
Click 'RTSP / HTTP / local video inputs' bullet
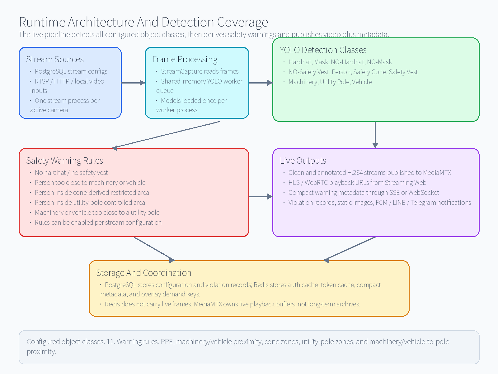coord(67,86)
